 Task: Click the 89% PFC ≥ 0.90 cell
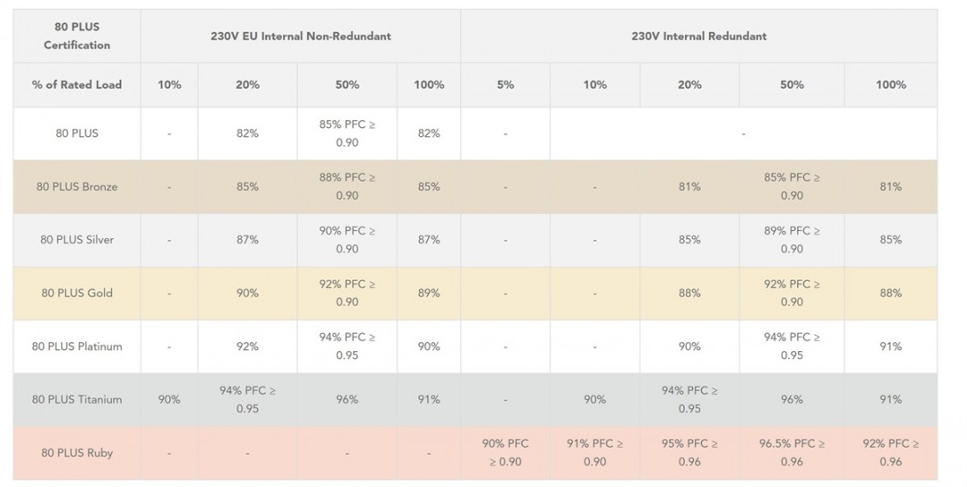(792, 240)
